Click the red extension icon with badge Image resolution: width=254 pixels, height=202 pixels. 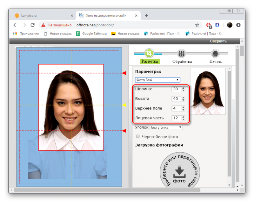click(209, 25)
